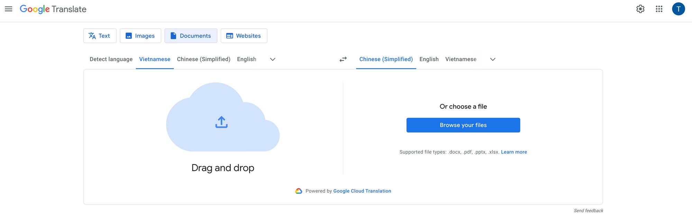Click Browse your files button

point(463,125)
